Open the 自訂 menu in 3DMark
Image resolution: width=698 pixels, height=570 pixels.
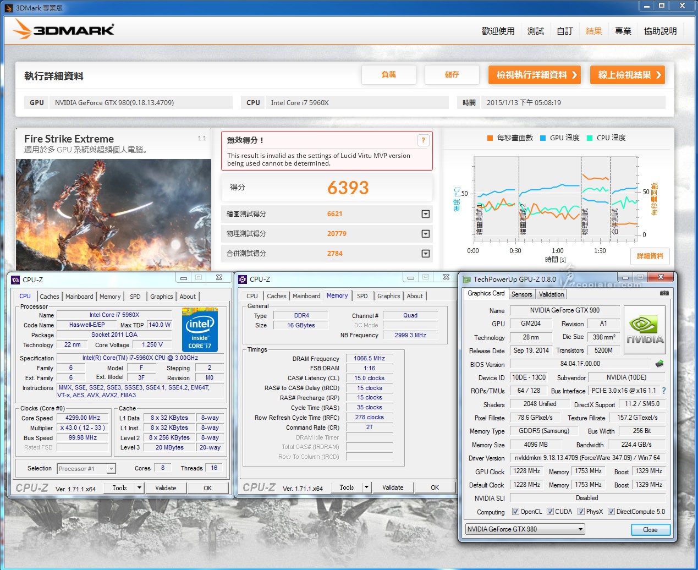pyautogui.click(x=565, y=31)
